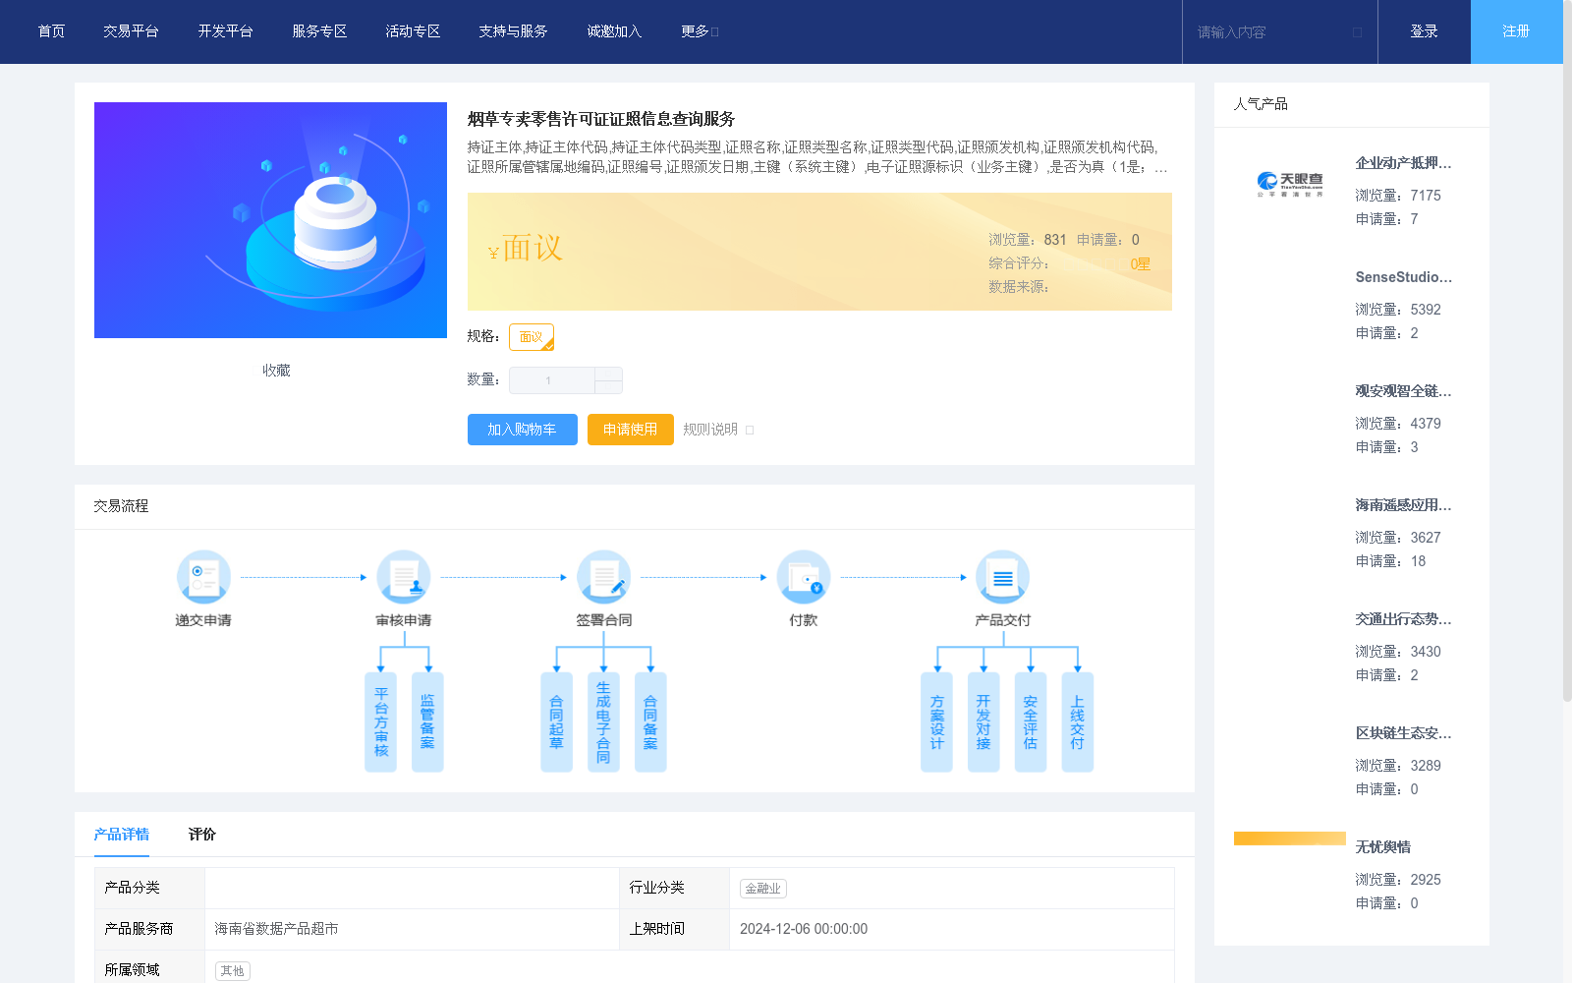Click the orange progress bar above 无忧舆情
This screenshot has width=1572, height=983.
[x=1289, y=838]
